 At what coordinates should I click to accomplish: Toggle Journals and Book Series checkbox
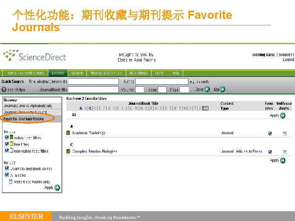[7, 168]
